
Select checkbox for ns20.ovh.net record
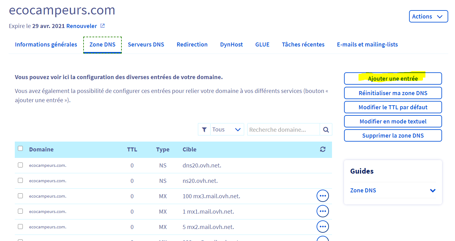click(20, 180)
